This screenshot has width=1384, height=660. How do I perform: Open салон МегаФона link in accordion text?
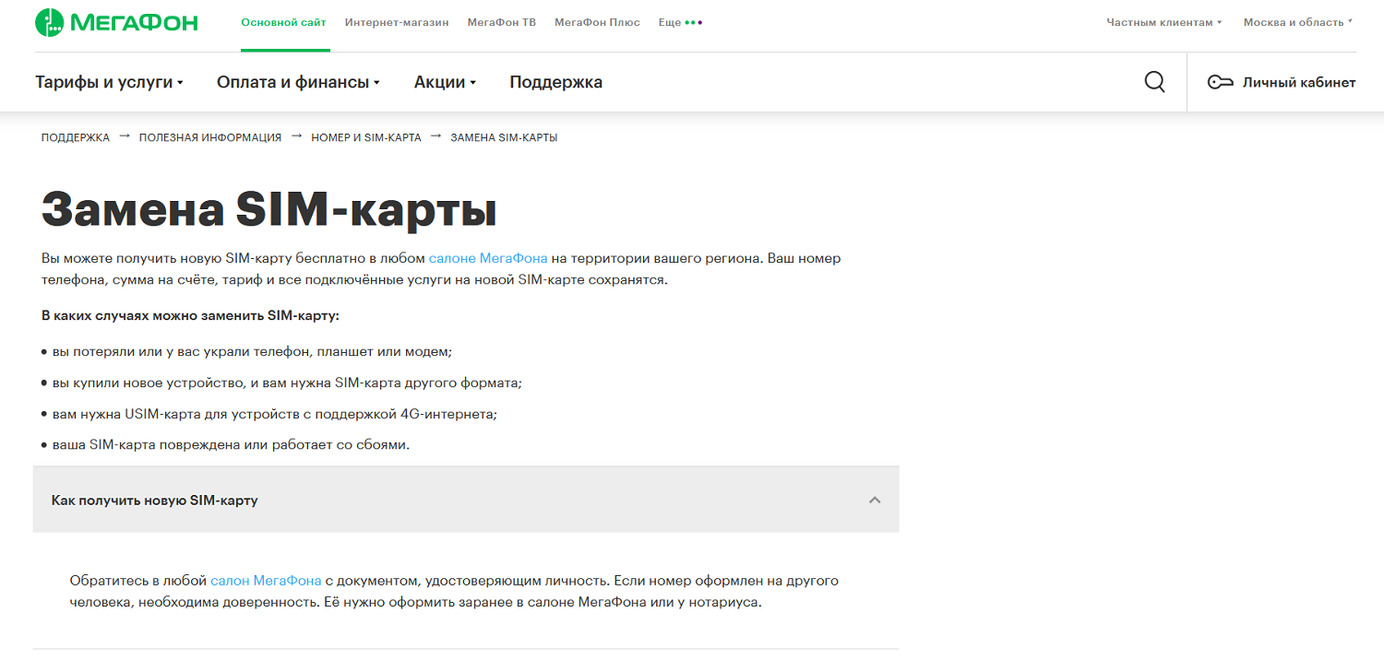(x=266, y=581)
